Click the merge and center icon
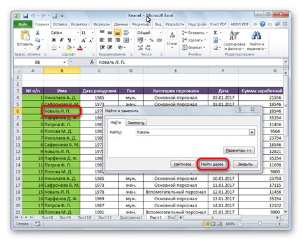 pos(126,40)
